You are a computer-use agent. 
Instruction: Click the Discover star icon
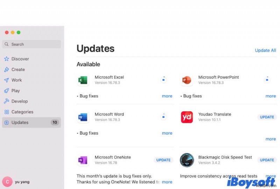point(7,59)
